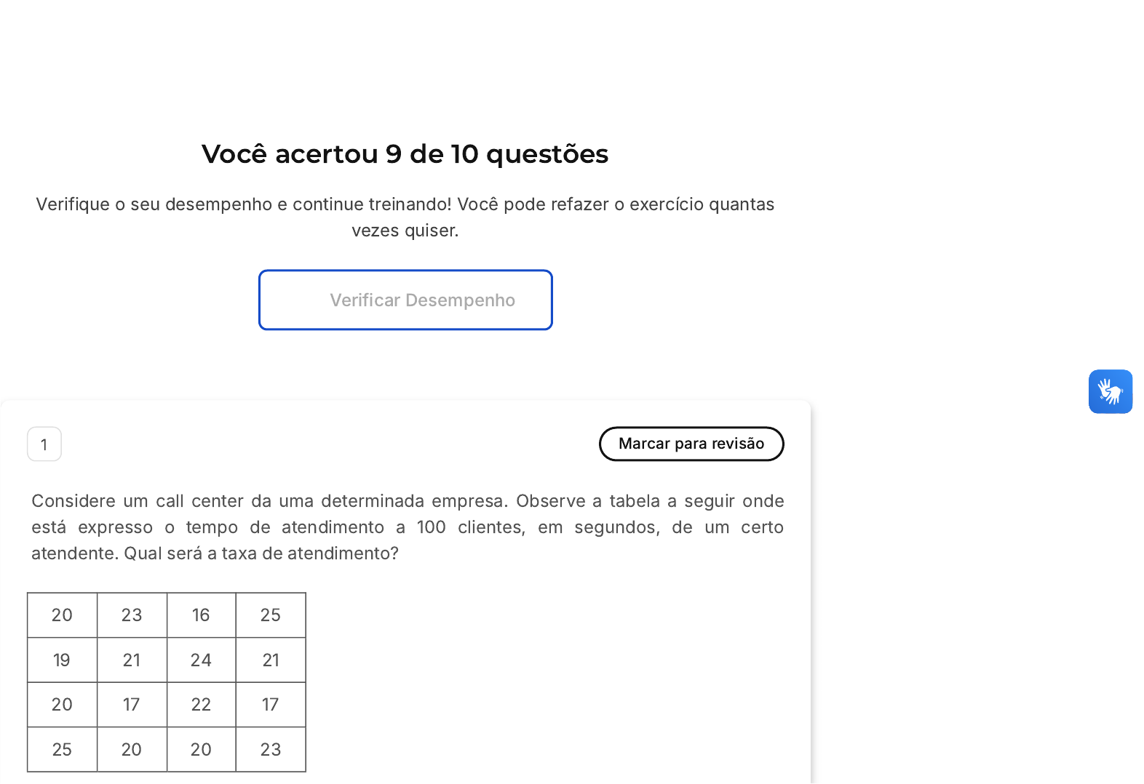Select table cell containing 24

click(202, 660)
